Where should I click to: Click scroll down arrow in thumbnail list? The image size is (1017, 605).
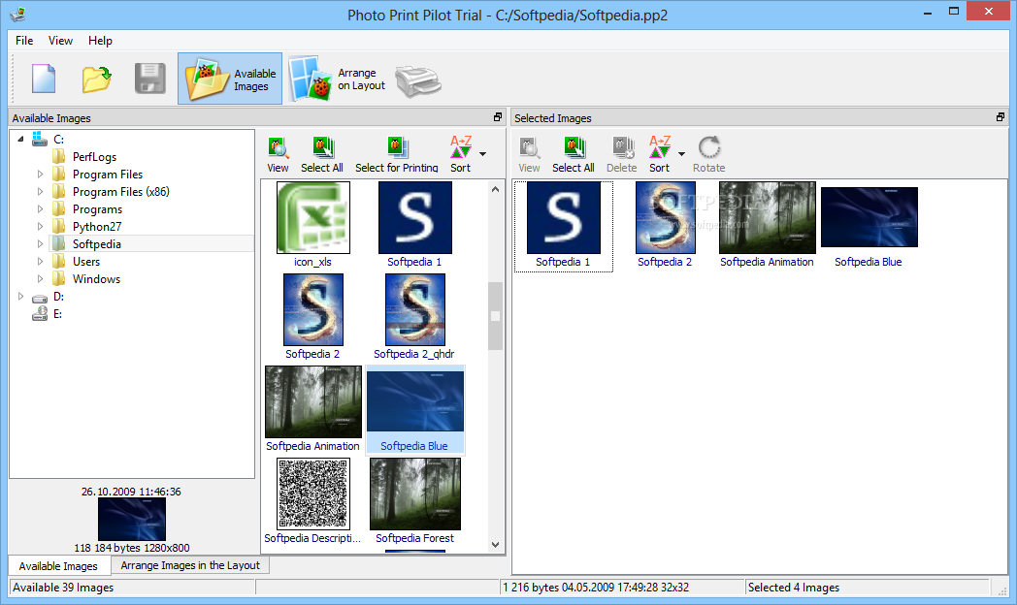496,545
